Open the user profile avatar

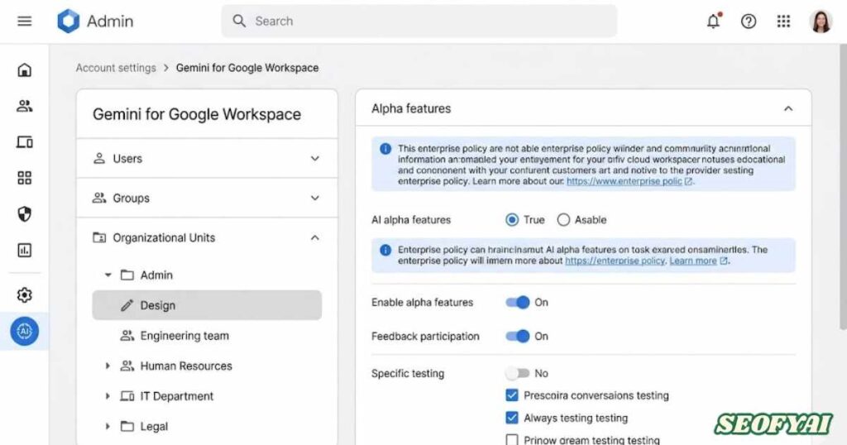821,22
